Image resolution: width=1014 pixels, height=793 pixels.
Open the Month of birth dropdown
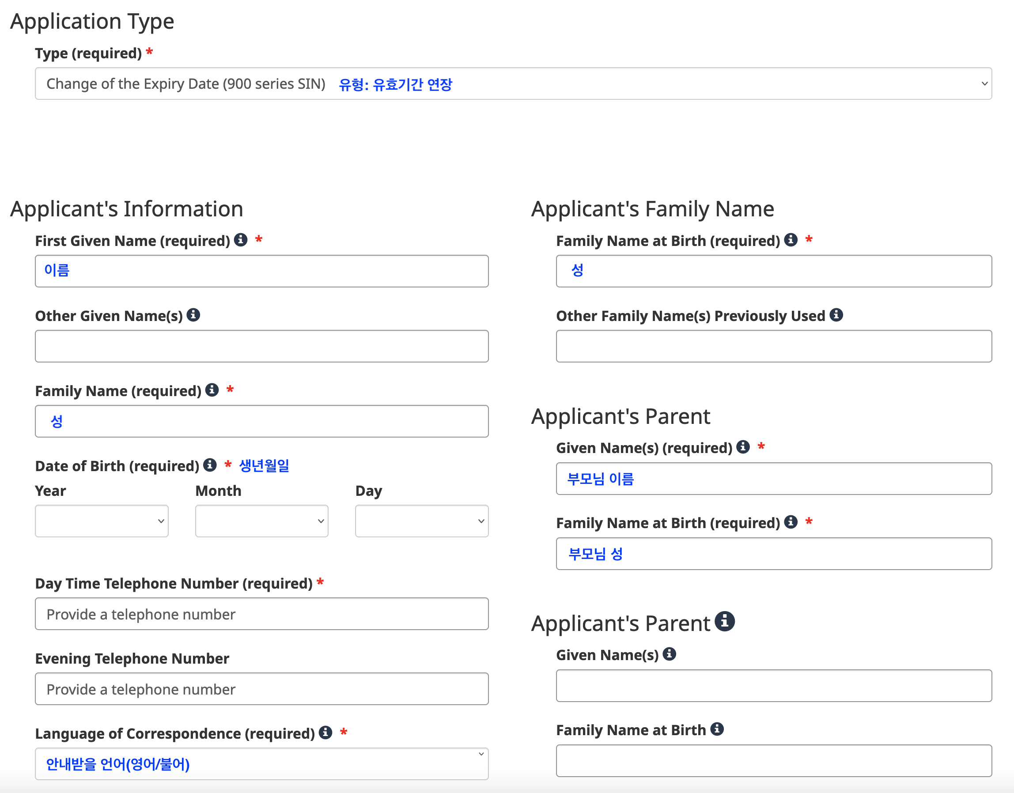[x=261, y=521]
